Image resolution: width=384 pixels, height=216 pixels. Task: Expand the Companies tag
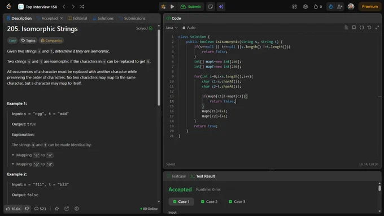51,41
